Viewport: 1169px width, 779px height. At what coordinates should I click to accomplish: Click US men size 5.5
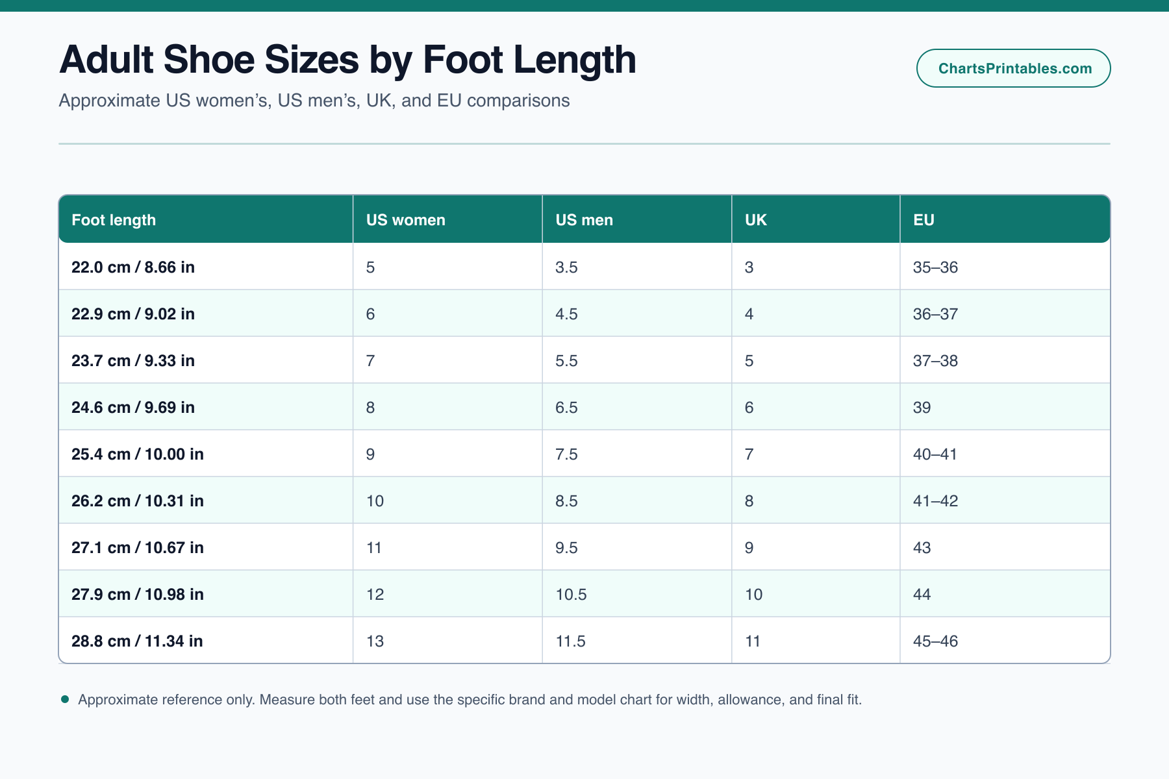(x=637, y=360)
